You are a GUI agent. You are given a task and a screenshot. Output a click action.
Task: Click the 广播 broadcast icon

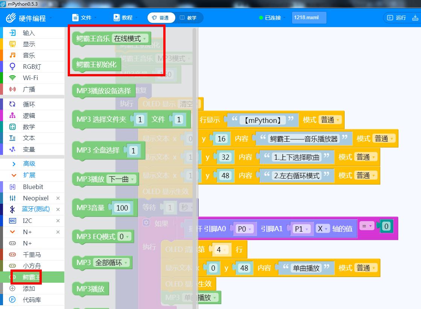pos(12,89)
